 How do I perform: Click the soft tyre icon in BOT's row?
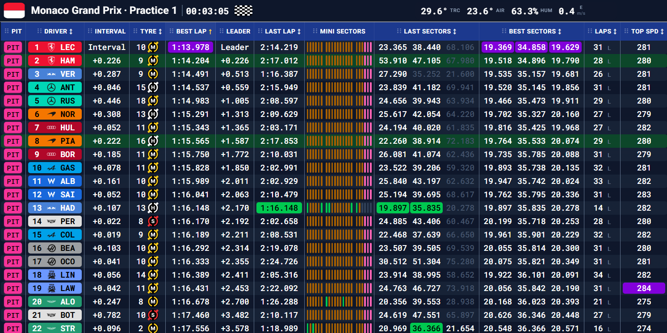[154, 315]
